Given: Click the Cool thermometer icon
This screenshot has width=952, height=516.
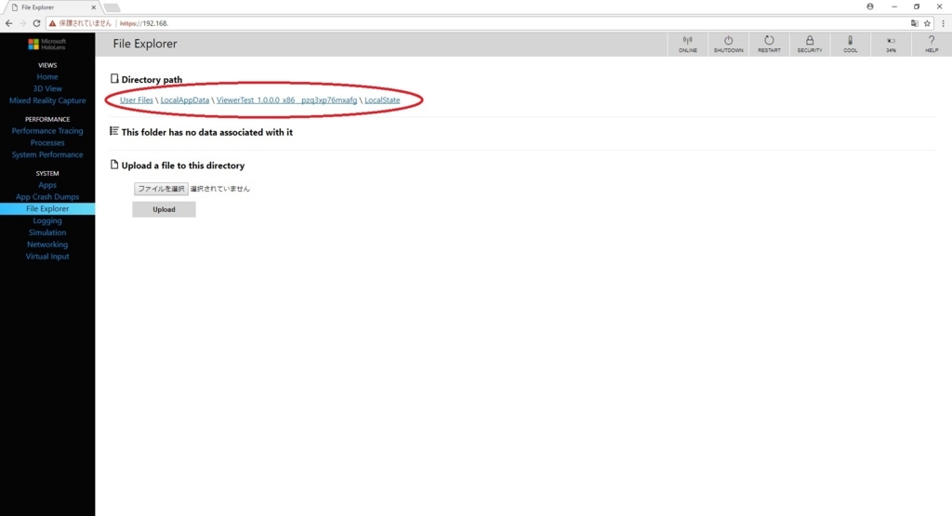Looking at the screenshot, I should click(x=850, y=45).
